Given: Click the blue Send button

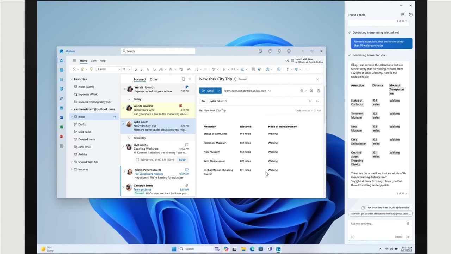Looking at the screenshot, I should tap(208, 91).
